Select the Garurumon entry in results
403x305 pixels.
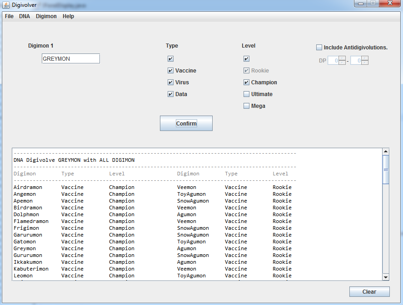(28, 235)
